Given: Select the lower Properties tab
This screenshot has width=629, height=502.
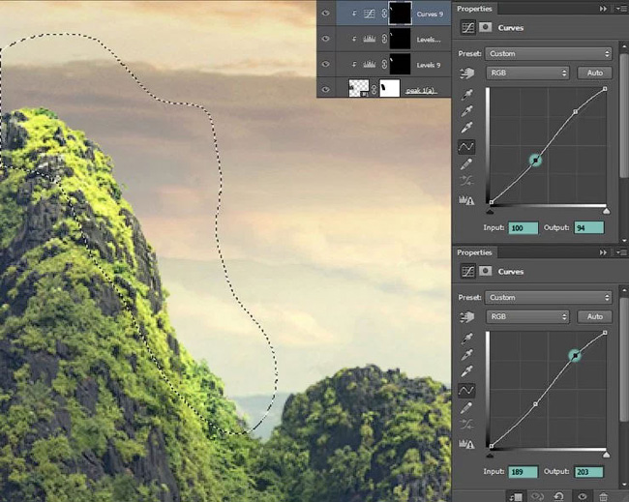Looking at the screenshot, I should click(474, 252).
